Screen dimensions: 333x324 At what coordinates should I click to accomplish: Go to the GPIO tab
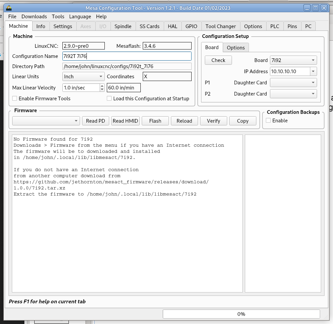pyautogui.click(x=191, y=26)
